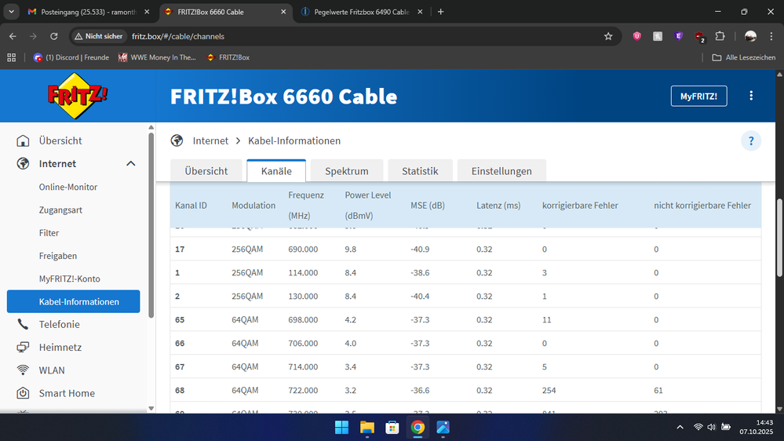Open the FRITZ!Box three-dot menu
The image size is (784, 441).
(751, 96)
